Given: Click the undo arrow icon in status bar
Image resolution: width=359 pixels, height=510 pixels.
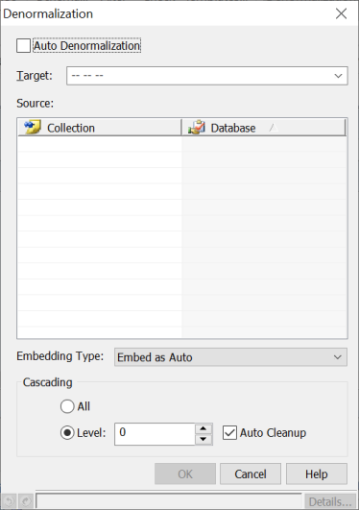Looking at the screenshot, I should pyautogui.click(x=9, y=501).
